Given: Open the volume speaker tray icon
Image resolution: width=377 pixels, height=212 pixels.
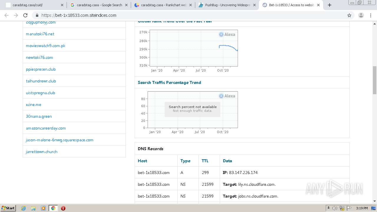Looking at the screenshot, I should 335,208.
